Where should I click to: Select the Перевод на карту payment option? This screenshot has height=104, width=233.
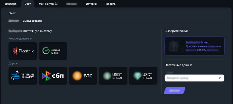pos(22,76)
